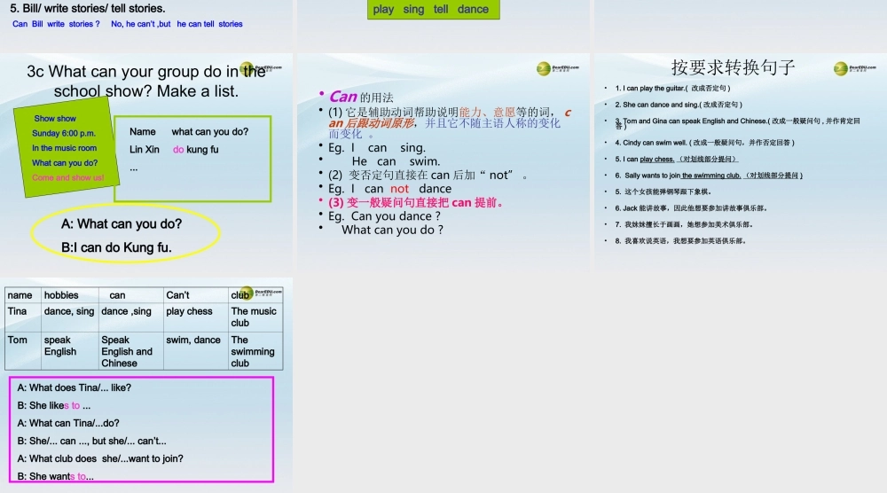Viewport: 887px width, 493px height.
Task: Click sentence starting '8. 我喜欢说英语'
Action: tap(680, 241)
